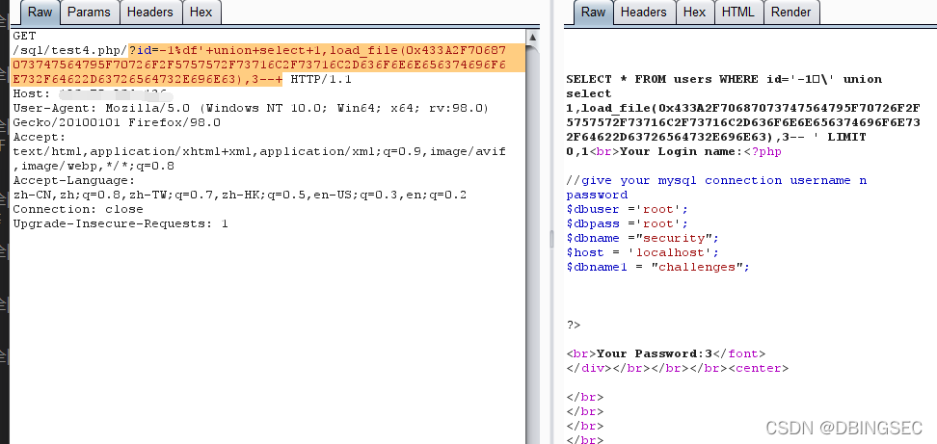This screenshot has width=937, height=444.
Task: Click the $dbpass ='root' line
Action: click(628, 223)
